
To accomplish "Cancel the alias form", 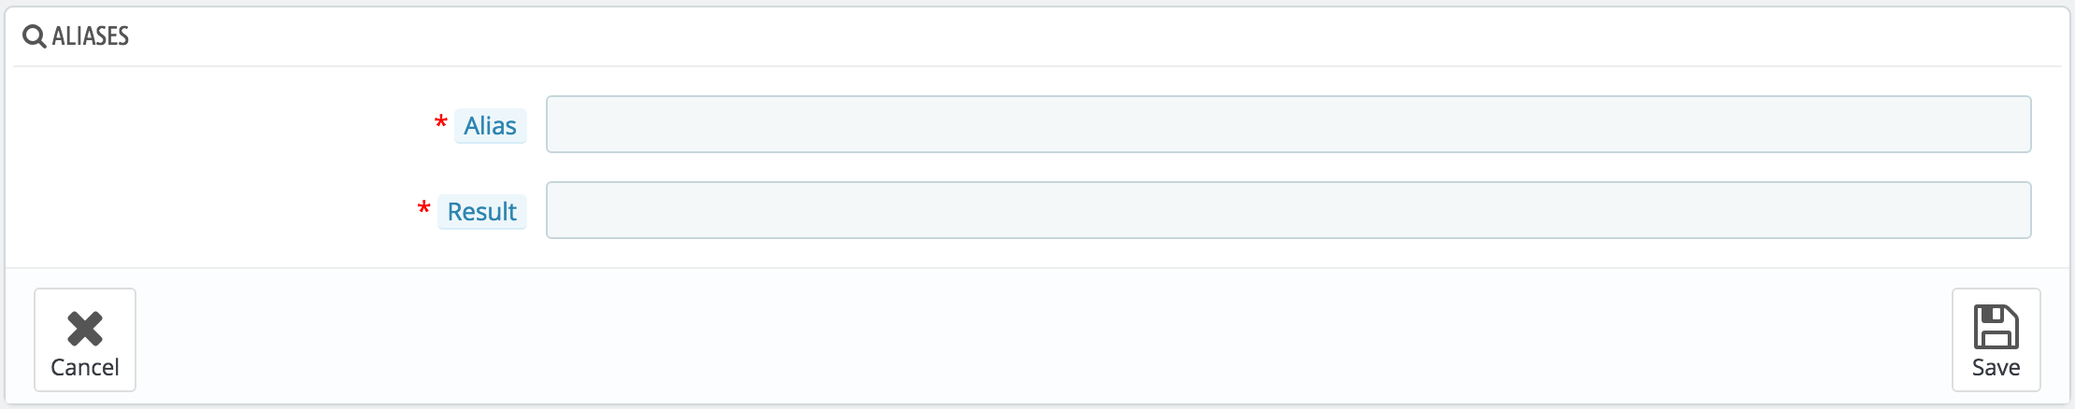I will 85,340.
